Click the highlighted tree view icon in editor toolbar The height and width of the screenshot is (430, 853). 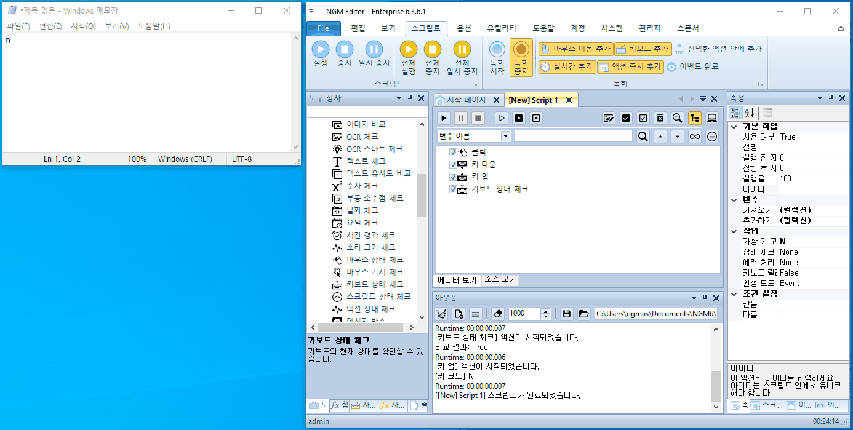(x=694, y=118)
